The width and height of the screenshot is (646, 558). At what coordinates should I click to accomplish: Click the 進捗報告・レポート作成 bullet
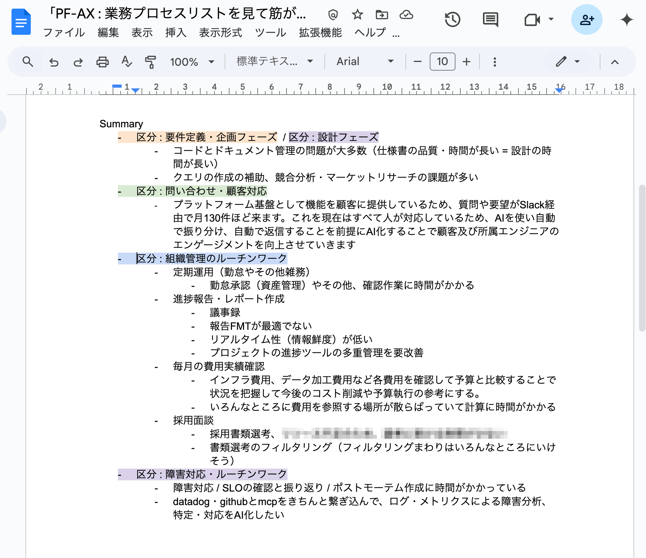tap(229, 299)
